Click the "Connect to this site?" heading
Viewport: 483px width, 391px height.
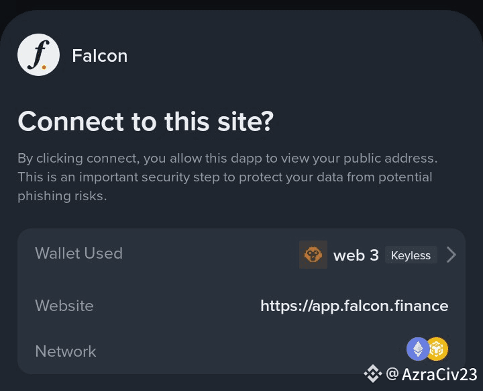click(146, 122)
